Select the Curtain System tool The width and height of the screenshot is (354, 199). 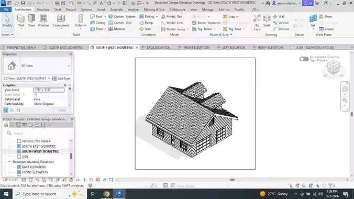tap(122, 16)
